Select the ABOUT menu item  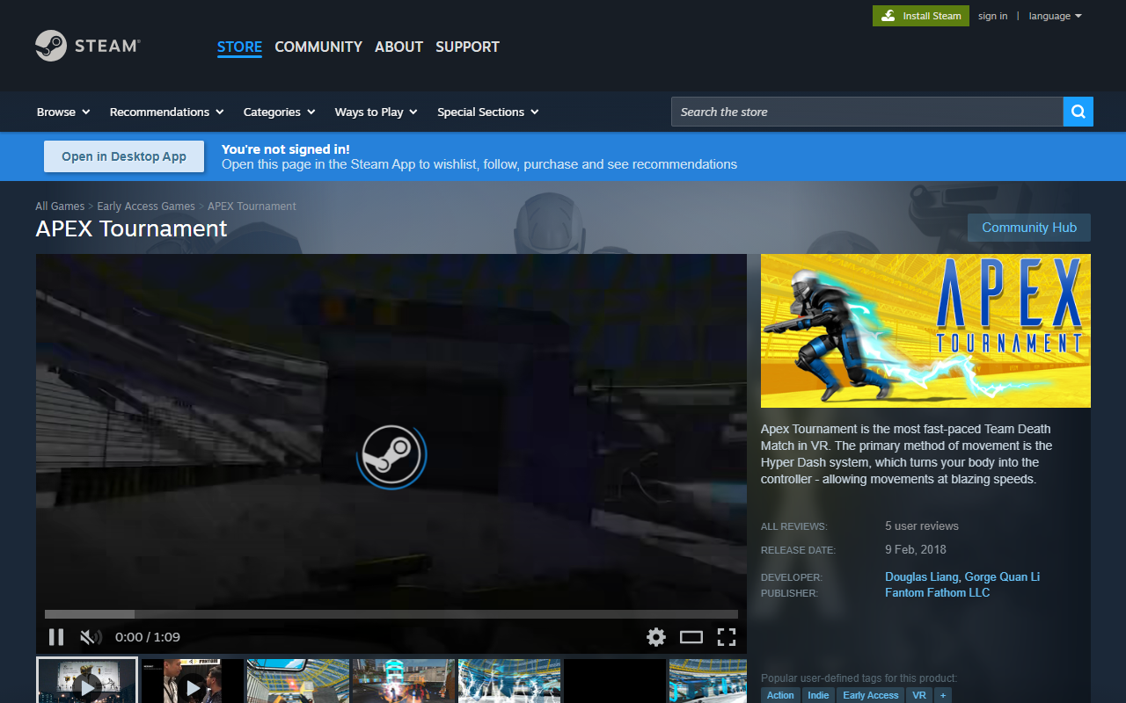click(399, 47)
